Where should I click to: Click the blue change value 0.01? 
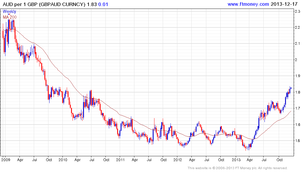click(103, 4)
